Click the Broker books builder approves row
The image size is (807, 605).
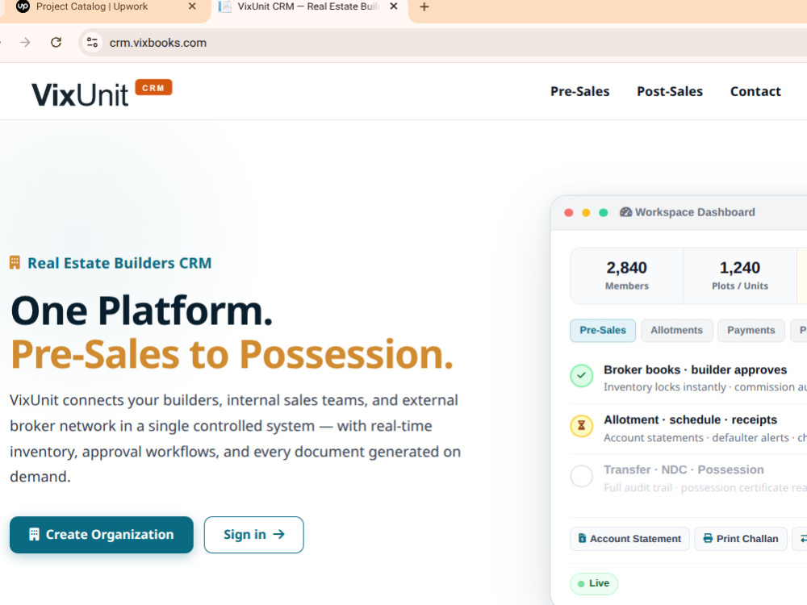[688, 378]
